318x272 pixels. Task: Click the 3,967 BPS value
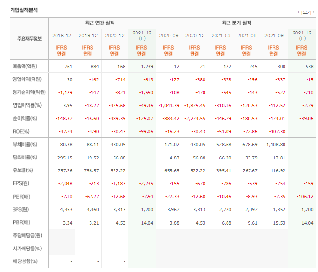pos(173,210)
